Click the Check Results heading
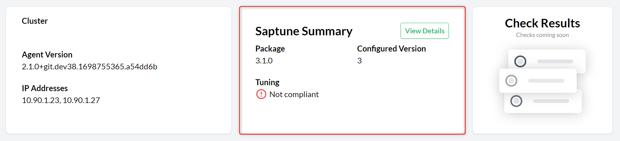Image resolution: width=620 pixels, height=141 pixels. 542,23
